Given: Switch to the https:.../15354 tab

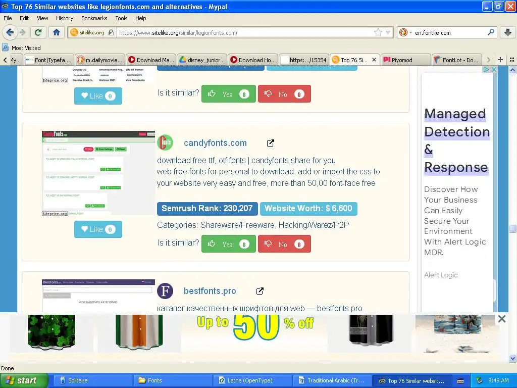Looking at the screenshot, I should point(304,60).
